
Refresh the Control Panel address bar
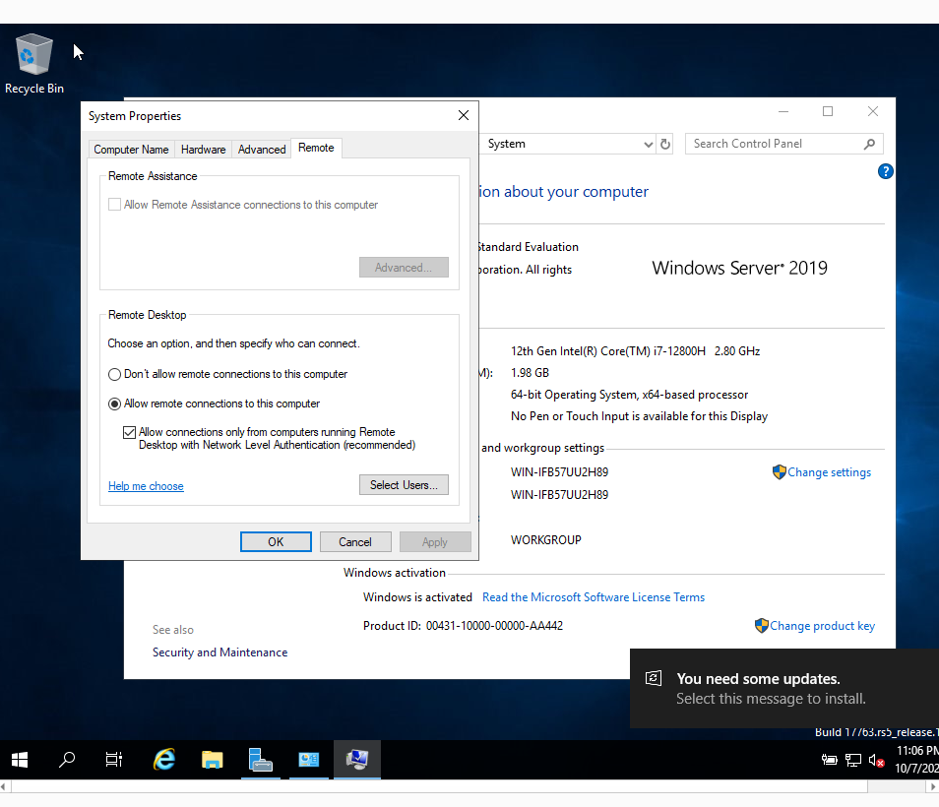(x=664, y=144)
